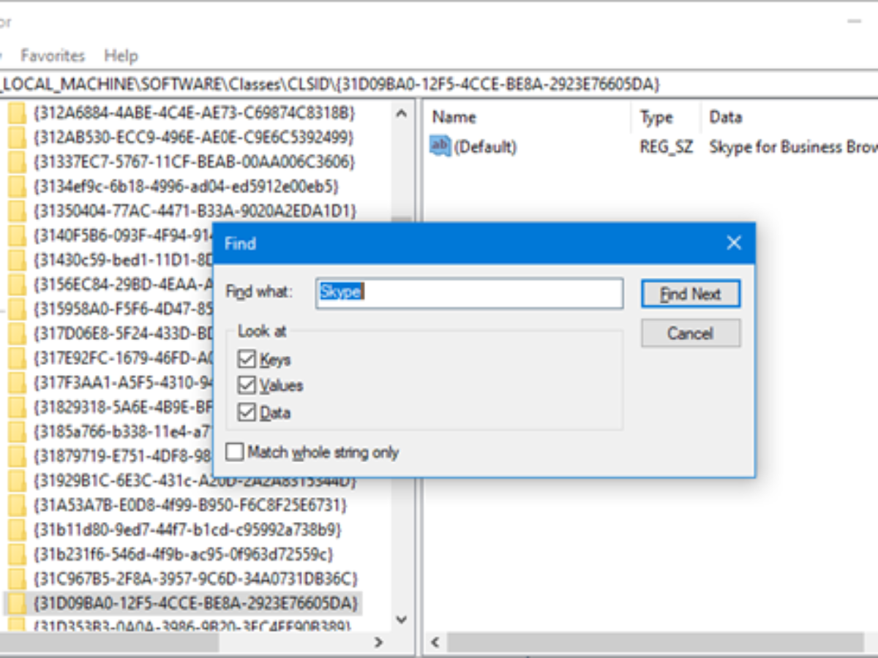This screenshot has width=878, height=658.
Task: Click folder icon of {315958A0-F5F6-4D47 key
Action: click(17, 309)
